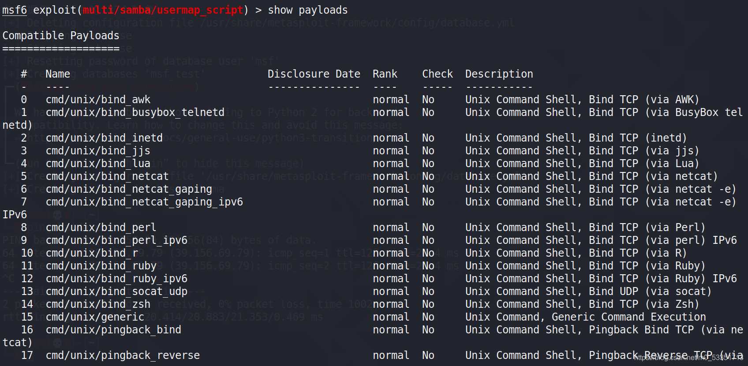
Task: Click the 'Disclosure Date' column header
Action: click(314, 74)
